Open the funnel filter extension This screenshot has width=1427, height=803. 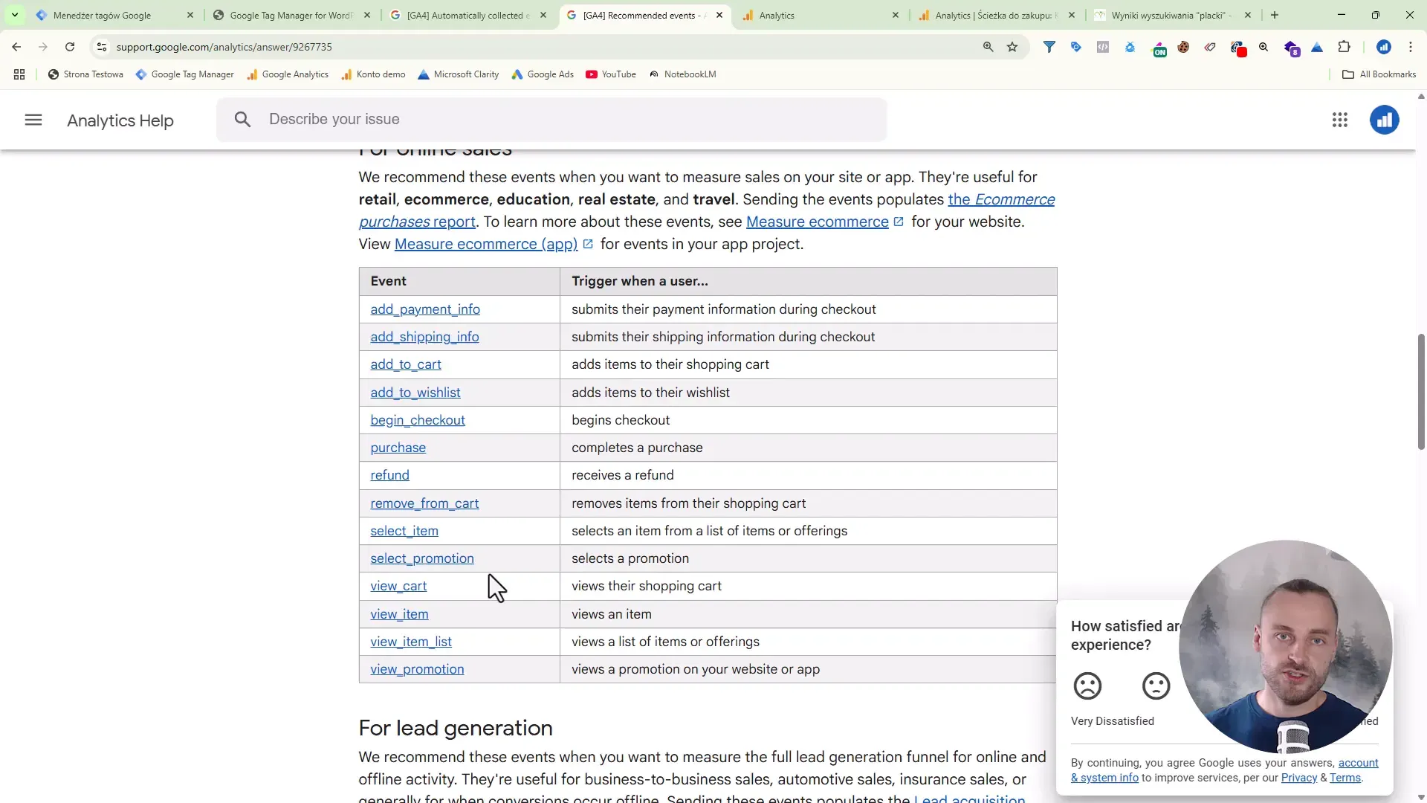(x=1049, y=47)
